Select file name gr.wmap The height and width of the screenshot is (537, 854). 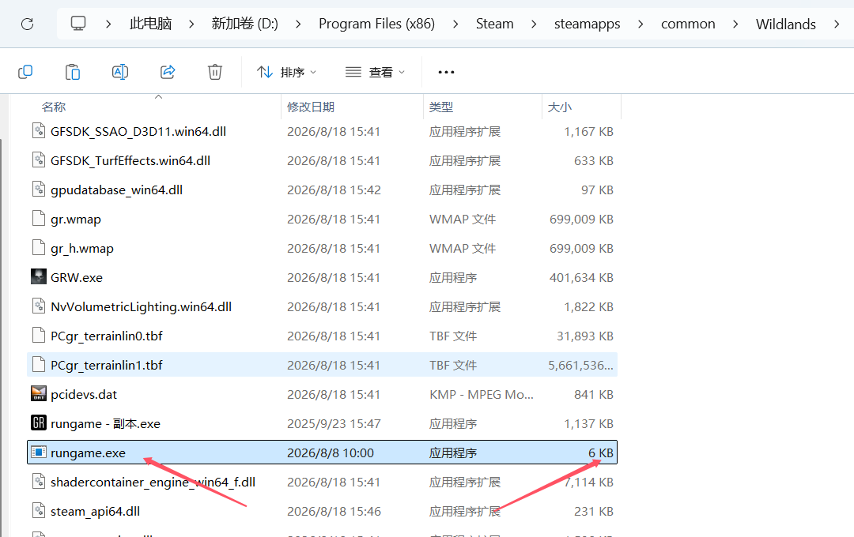[x=76, y=220]
